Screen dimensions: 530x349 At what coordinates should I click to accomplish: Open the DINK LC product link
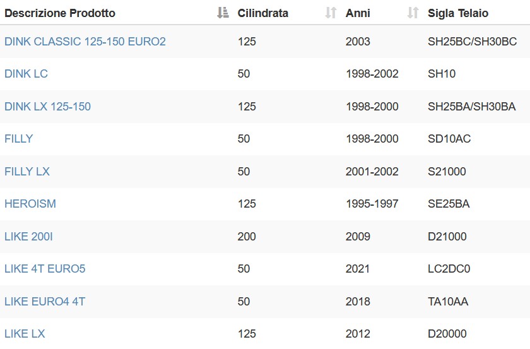(x=26, y=74)
